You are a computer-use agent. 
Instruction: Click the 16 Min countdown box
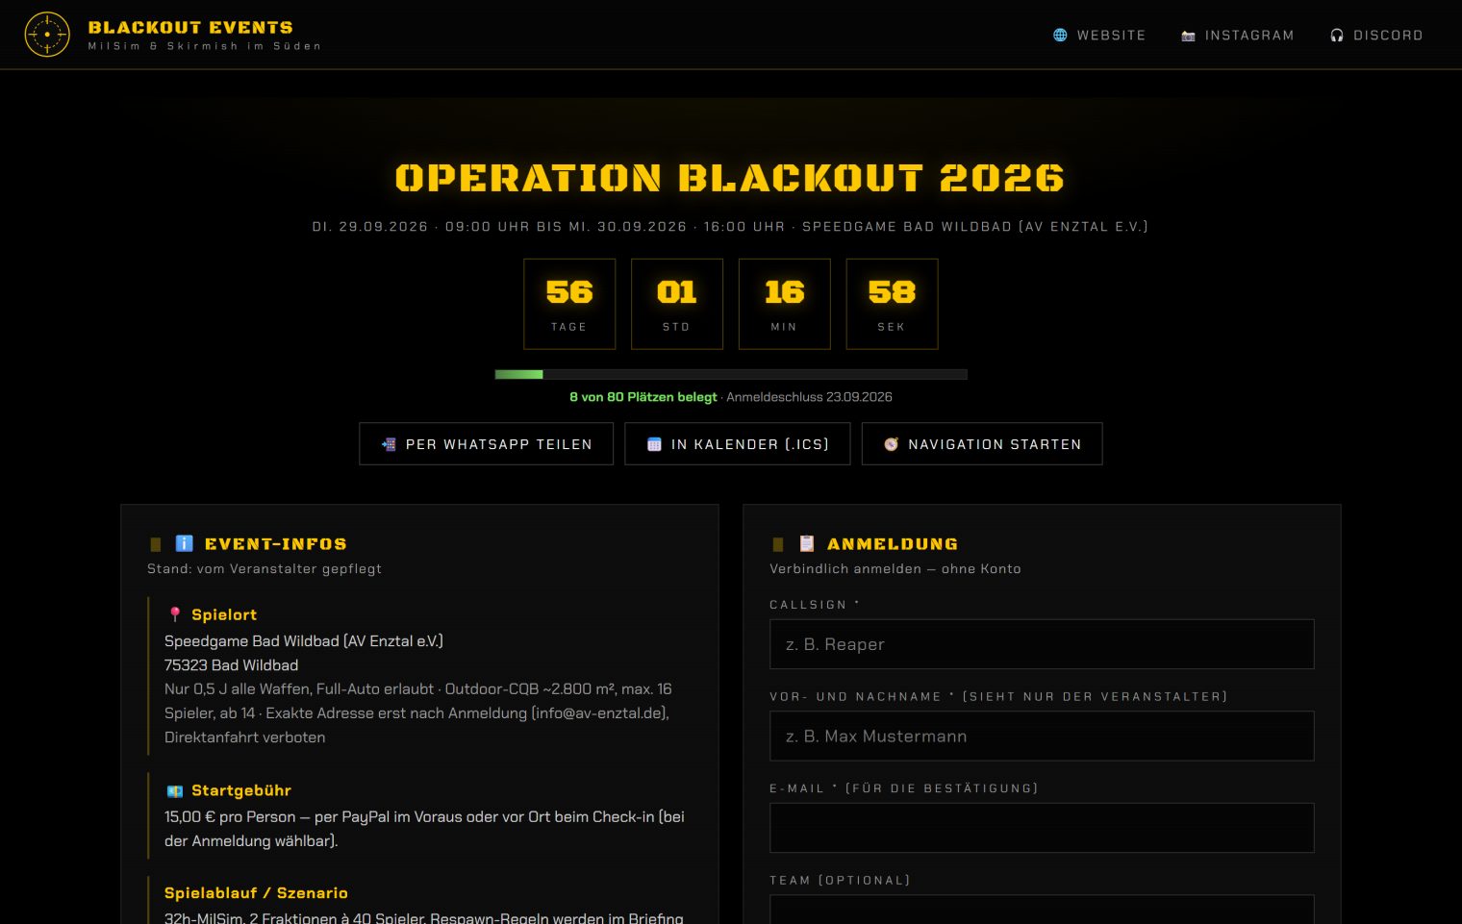click(785, 304)
